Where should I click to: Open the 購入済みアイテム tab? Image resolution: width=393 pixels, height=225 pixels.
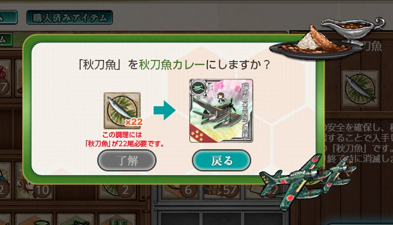[x=69, y=17]
